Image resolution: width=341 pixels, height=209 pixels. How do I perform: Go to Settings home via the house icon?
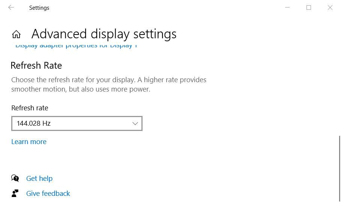[x=16, y=35]
